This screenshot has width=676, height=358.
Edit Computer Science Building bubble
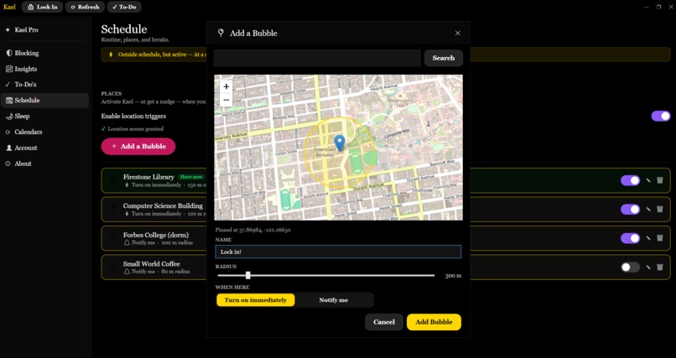tap(648, 210)
